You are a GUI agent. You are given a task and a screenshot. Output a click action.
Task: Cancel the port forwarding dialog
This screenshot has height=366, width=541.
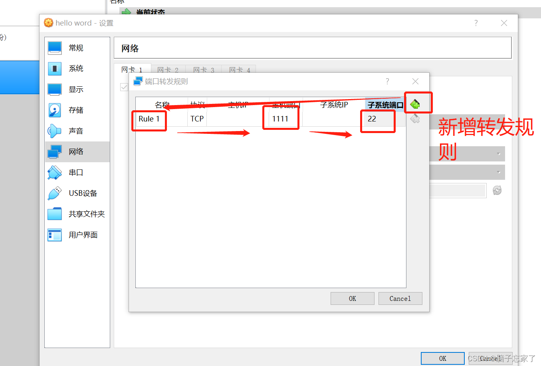pyautogui.click(x=400, y=298)
